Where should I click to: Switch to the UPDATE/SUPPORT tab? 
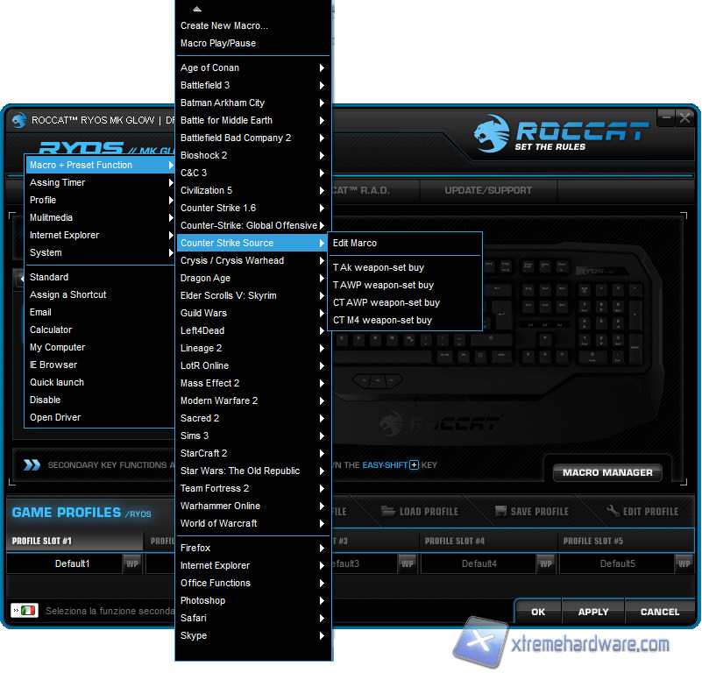488,190
